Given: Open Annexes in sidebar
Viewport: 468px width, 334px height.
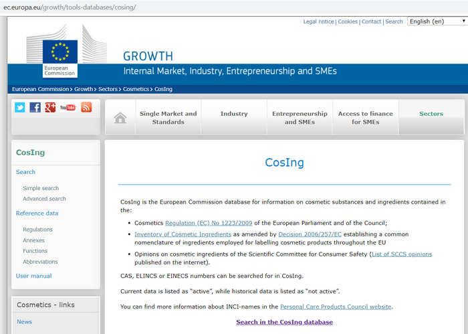Looking at the screenshot, I should (x=33, y=240).
